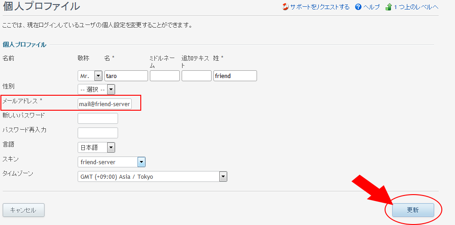
Task: Open the friend-server skin dropdown
Action: point(111,162)
